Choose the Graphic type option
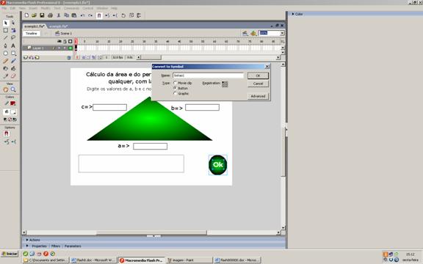 click(x=175, y=93)
